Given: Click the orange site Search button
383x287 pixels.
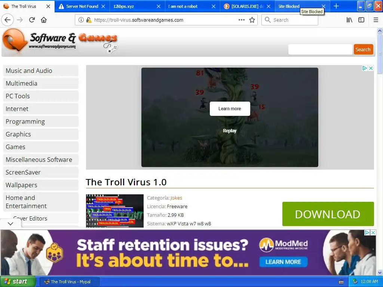Looking at the screenshot, I should 363,49.
